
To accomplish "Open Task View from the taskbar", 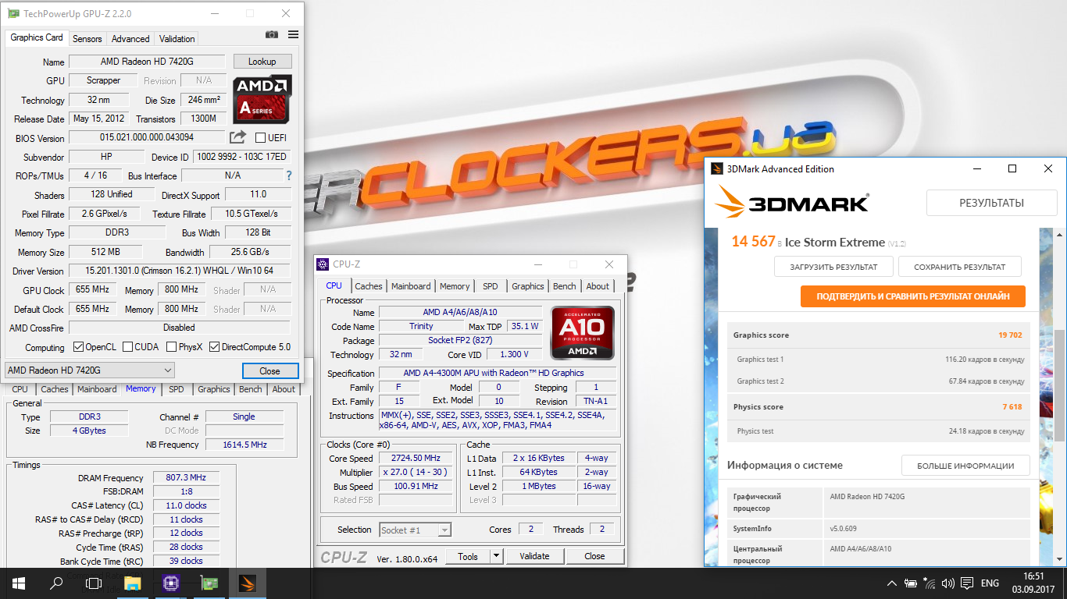I will tap(94, 583).
